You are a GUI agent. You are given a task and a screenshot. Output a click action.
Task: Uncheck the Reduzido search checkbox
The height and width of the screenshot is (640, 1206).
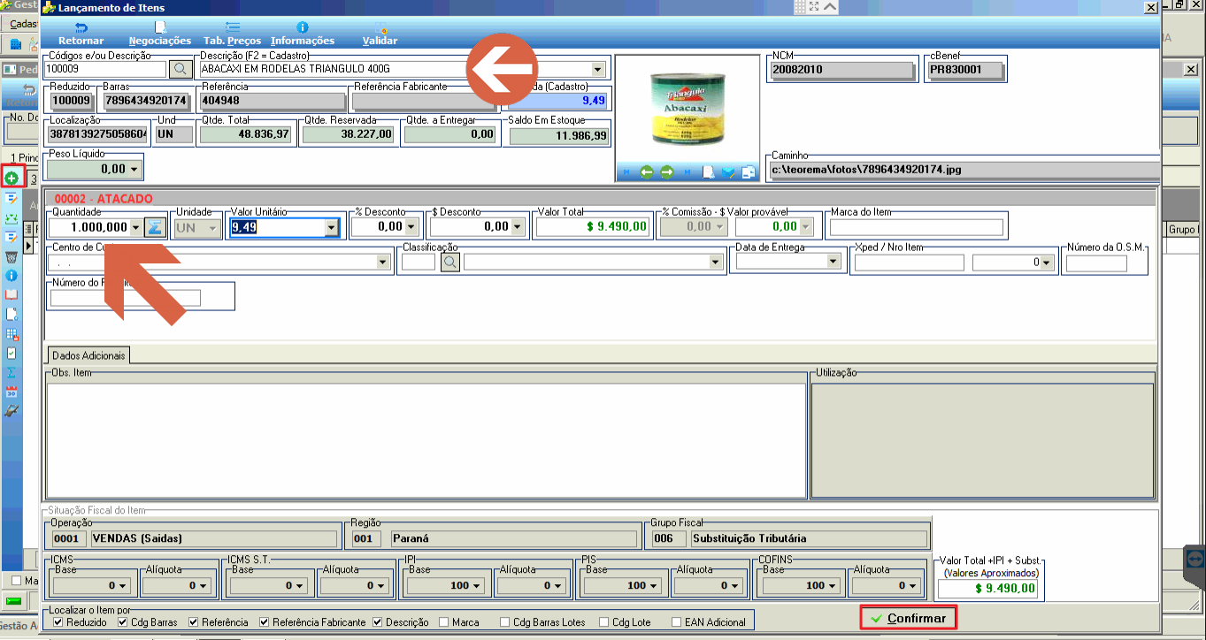click(x=58, y=622)
